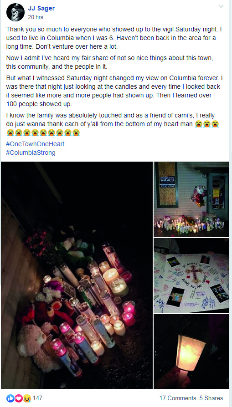The width and height of the screenshot is (232, 407).
Task: Open the 17 Comments link
Action: pyautogui.click(x=178, y=398)
